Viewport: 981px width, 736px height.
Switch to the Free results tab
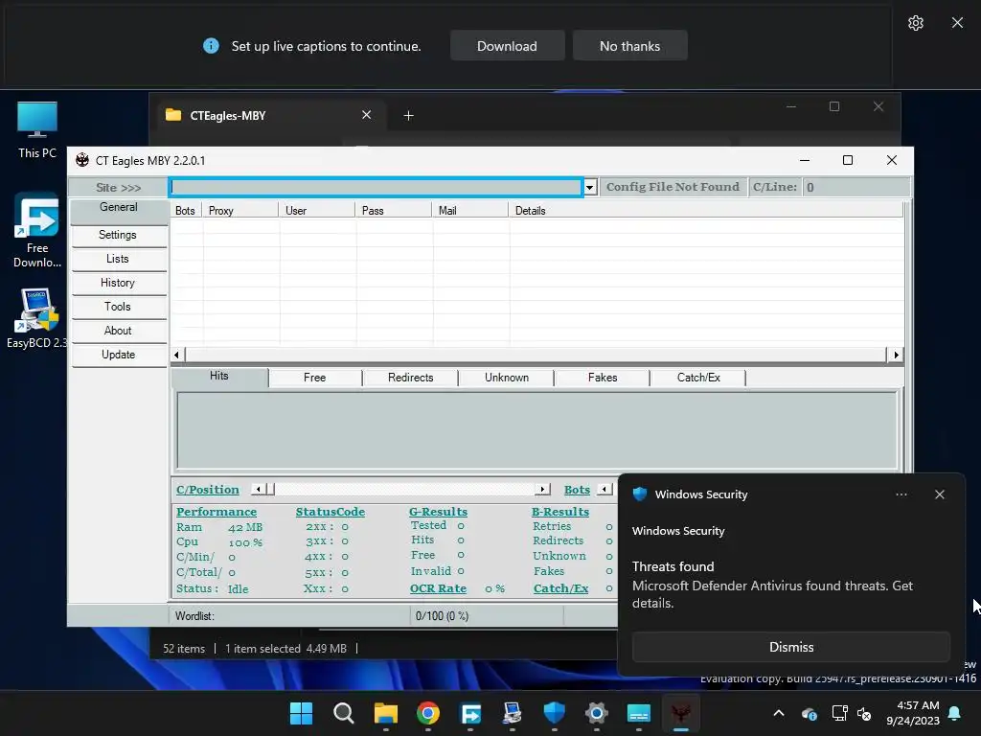coord(315,378)
